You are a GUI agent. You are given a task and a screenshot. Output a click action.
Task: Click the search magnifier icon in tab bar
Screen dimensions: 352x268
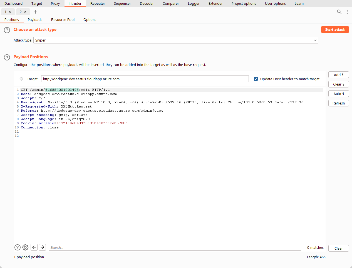coord(339,12)
